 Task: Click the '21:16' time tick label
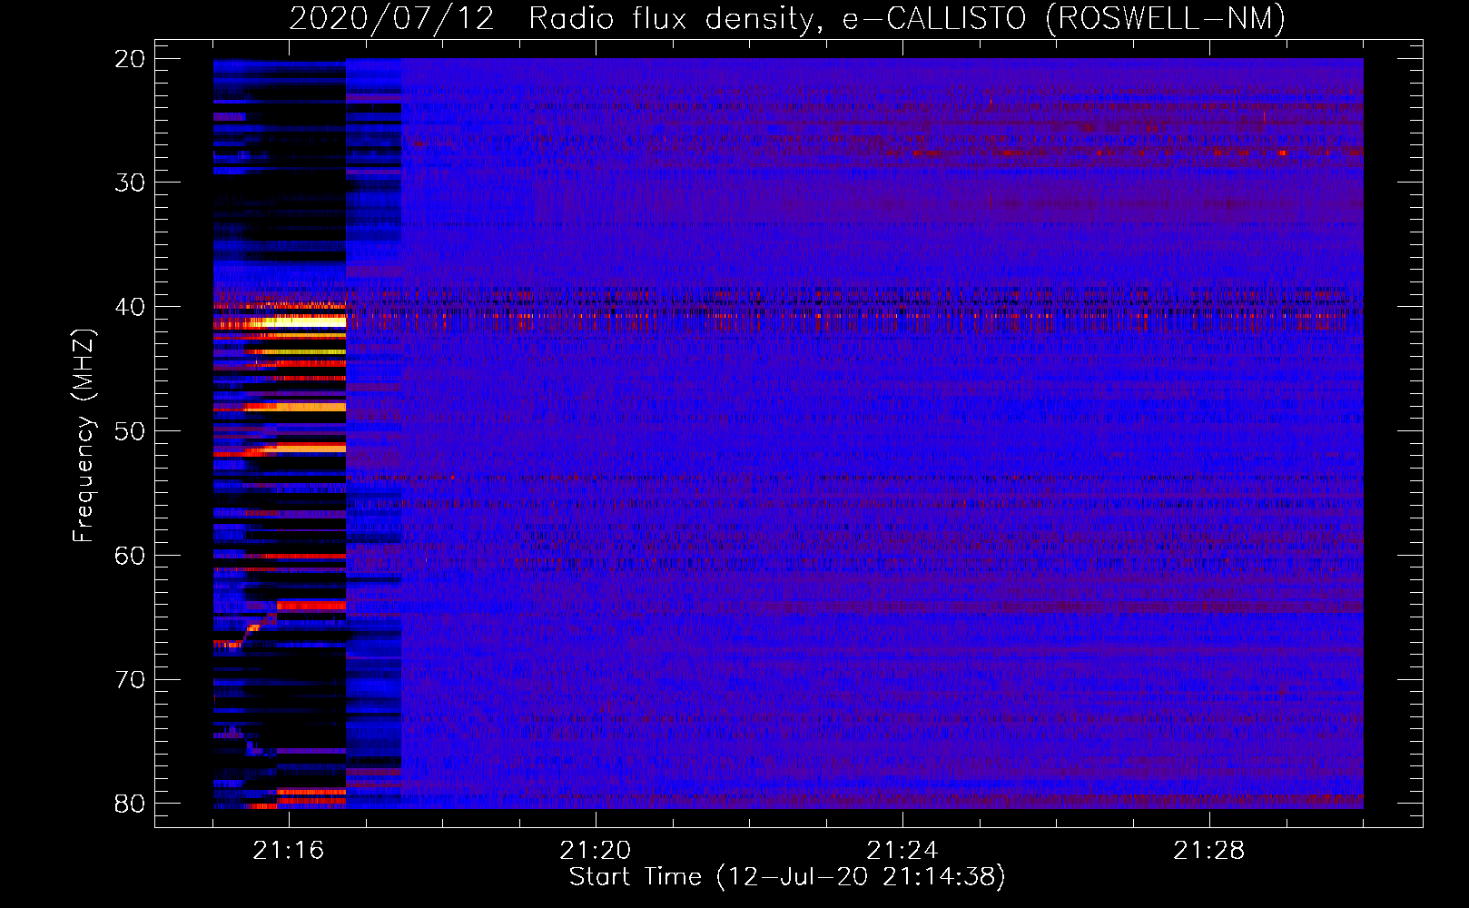coord(289,851)
